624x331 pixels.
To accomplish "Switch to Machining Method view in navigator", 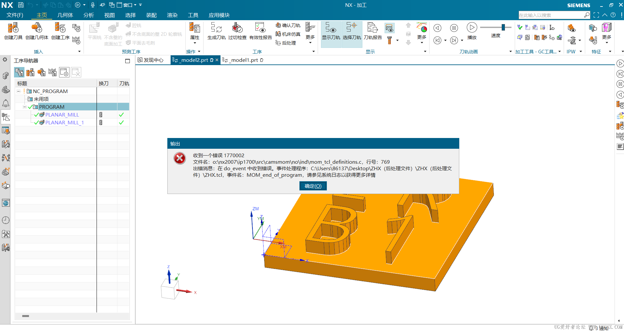I will (x=52, y=72).
